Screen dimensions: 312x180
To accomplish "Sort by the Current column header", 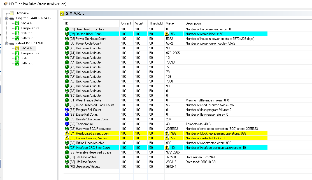I will click(x=127, y=23).
